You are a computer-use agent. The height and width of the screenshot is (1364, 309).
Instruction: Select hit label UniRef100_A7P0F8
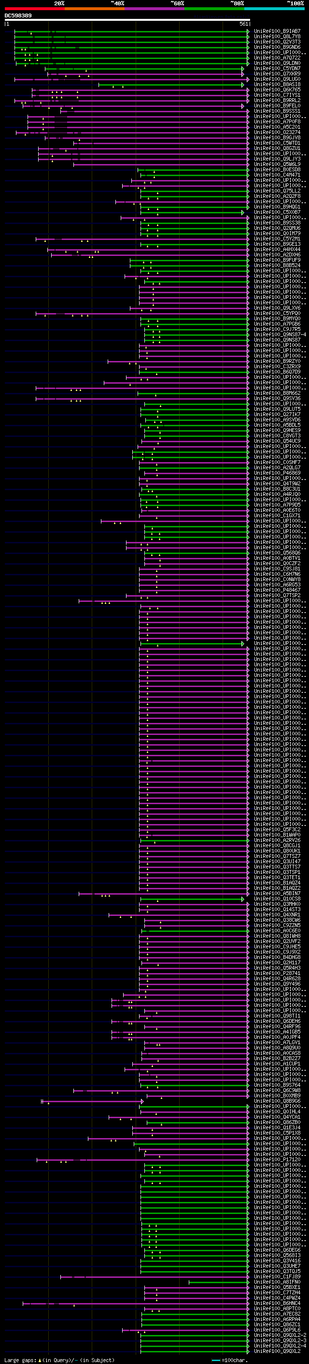tap(277, 121)
